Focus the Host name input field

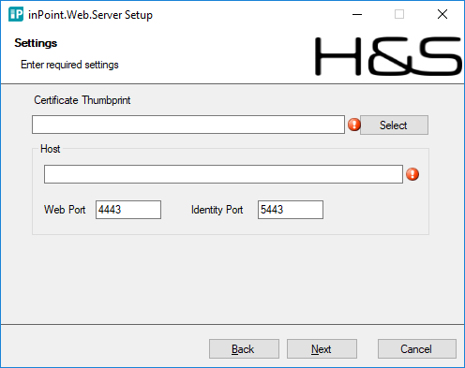(x=223, y=174)
